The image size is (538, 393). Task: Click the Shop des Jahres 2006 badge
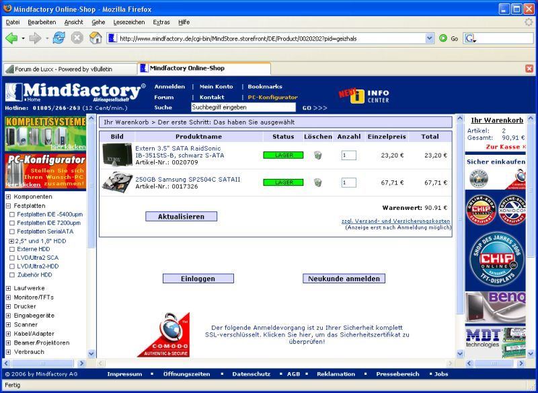click(x=496, y=259)
